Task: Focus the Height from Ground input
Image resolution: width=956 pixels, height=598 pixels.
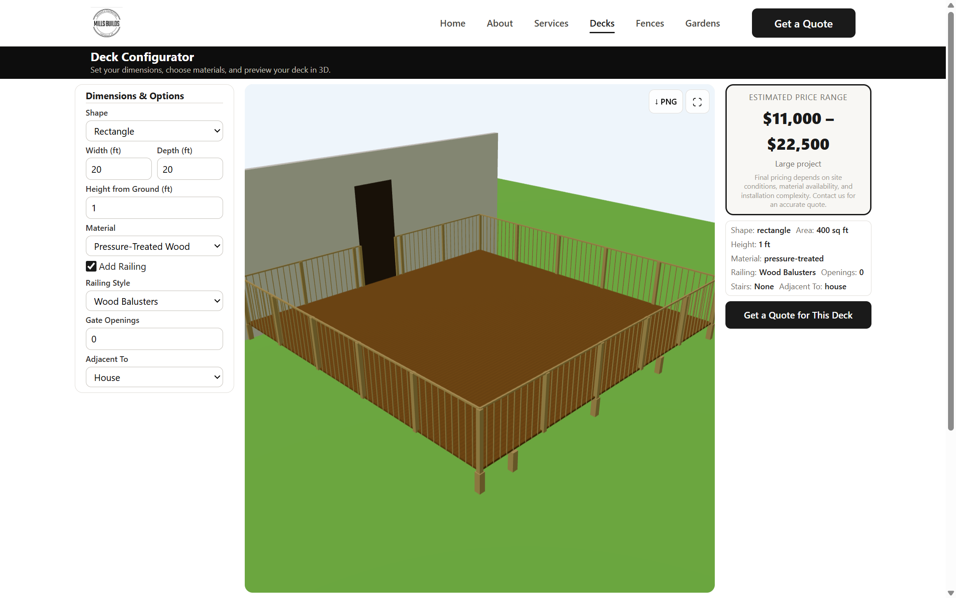Action: click(x=154, y=208)
